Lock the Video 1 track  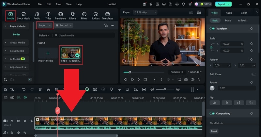[x=12, y=121]
